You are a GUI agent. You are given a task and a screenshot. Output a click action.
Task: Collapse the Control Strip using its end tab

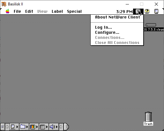[x=66, y=127]
